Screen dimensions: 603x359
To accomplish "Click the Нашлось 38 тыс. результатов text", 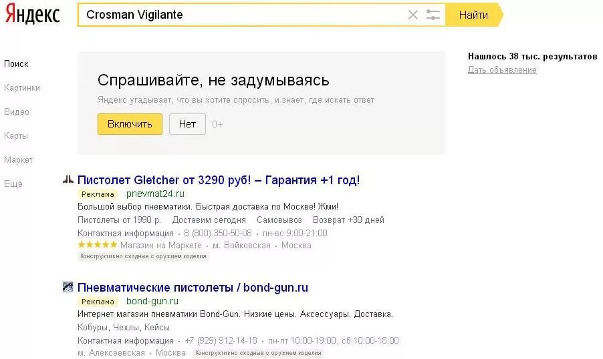I will (x=533, y=57).
